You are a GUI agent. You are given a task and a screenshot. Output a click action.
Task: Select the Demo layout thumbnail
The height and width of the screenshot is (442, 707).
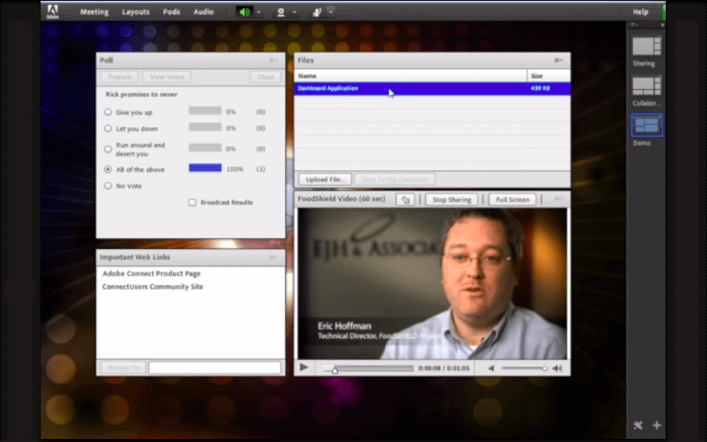(x=647, y=125)
